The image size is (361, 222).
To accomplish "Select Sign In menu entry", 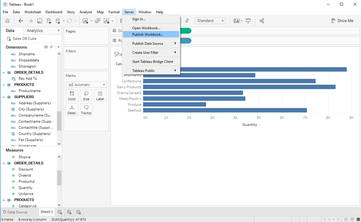I will point(151,19).
